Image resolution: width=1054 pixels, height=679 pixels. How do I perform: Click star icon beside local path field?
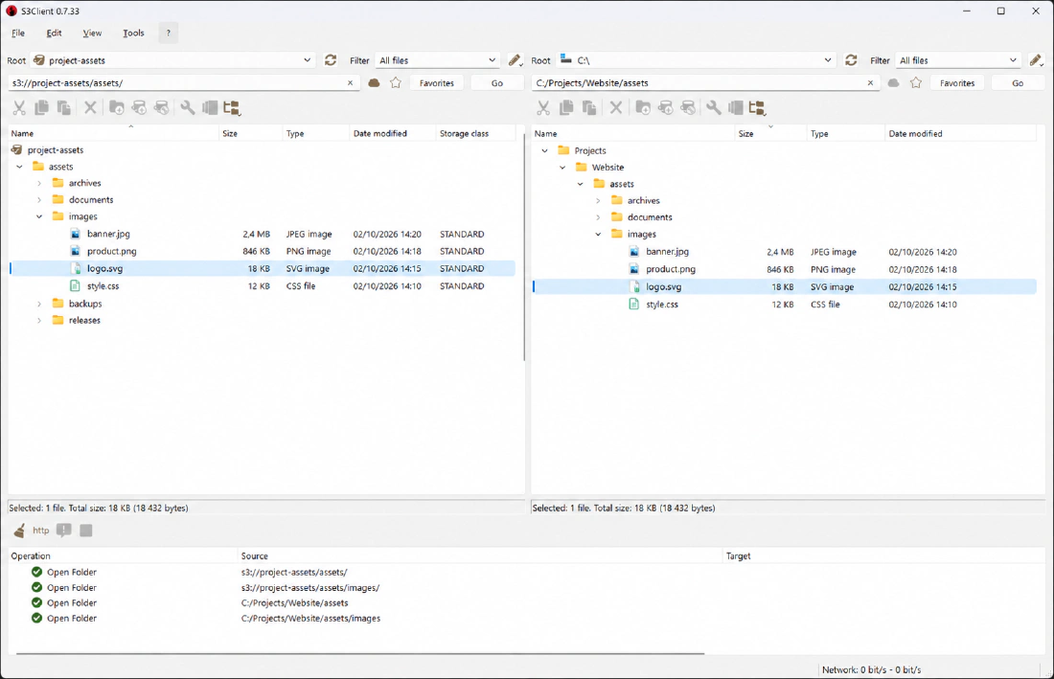[x=915, y=82]
